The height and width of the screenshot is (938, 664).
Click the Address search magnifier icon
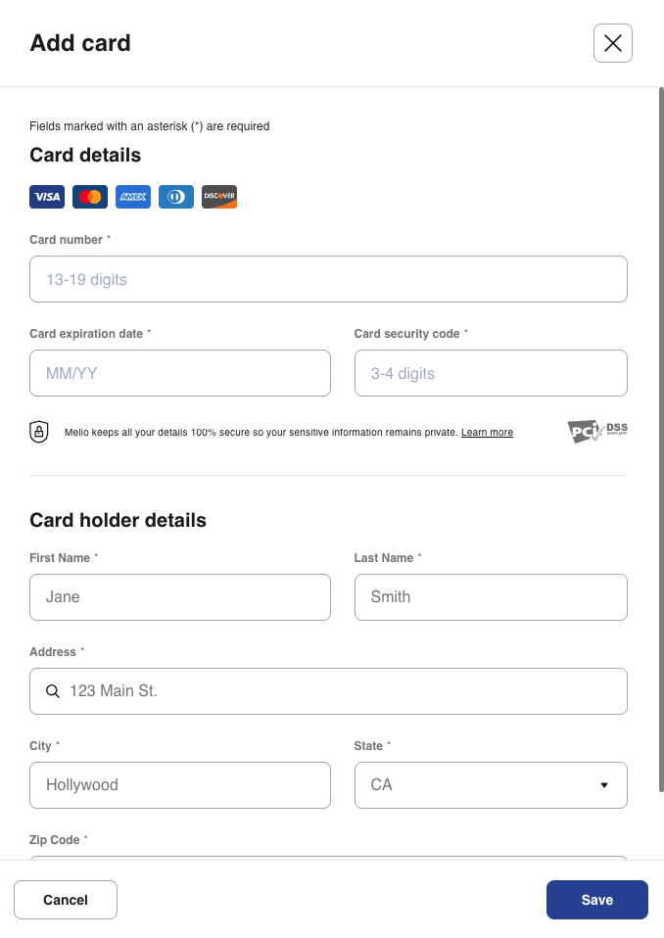54,691
